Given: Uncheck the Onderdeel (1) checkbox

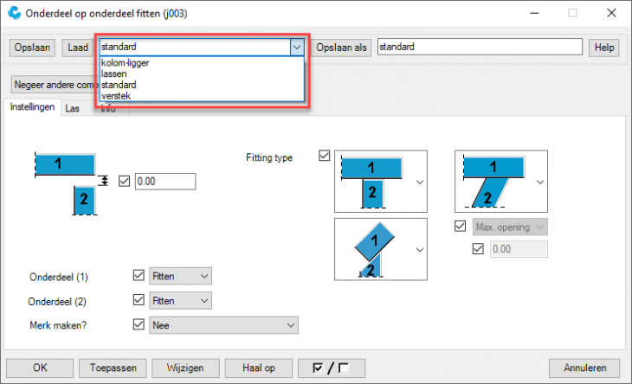Looking at the screenshot, I should click(139, 276).
